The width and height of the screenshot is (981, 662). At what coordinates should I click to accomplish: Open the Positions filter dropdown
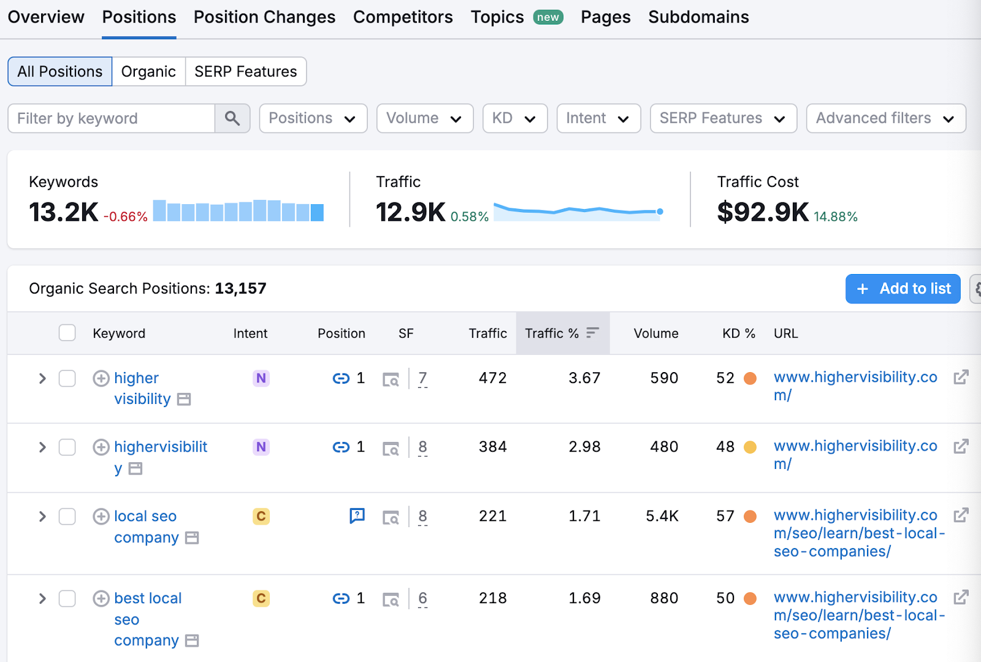coord(313,118)
